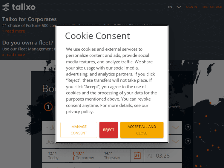
Task: Open the Sign In link
Action: (191, 7)
